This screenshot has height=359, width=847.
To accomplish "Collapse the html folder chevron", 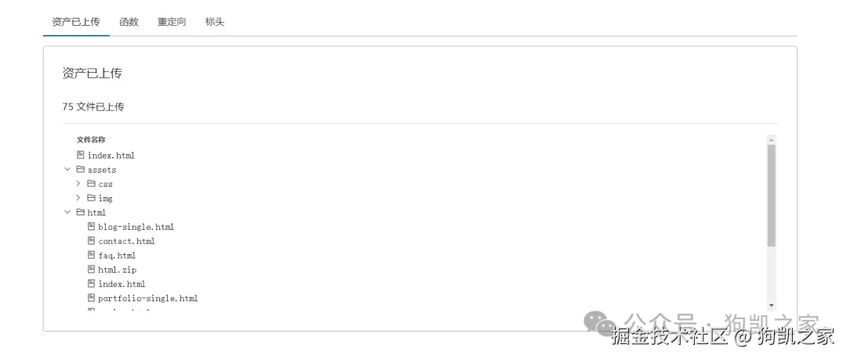I will pos(67,212).
